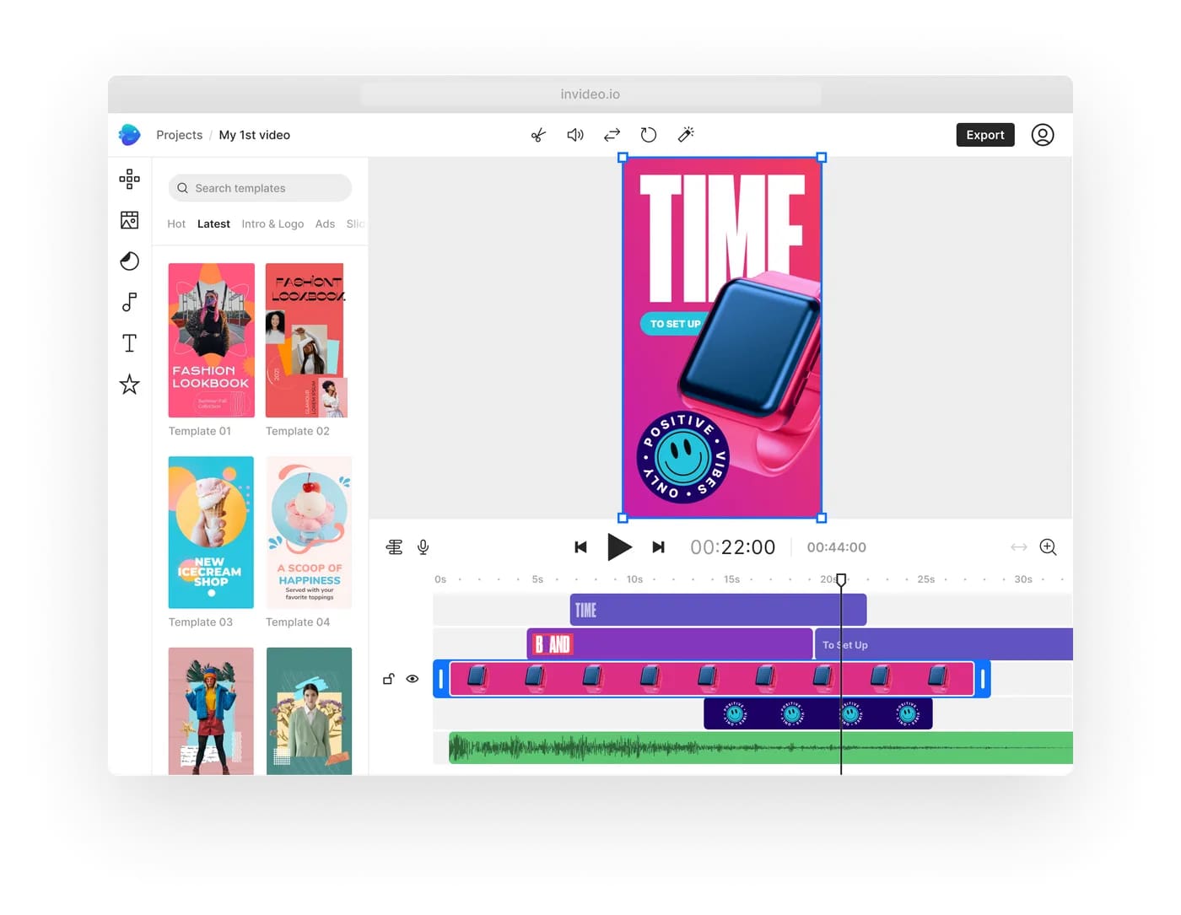The height and width of the screenshot is (915, 1181).
Task: Select Template 04 Scoop of Happiness thumbnail
Action: pos(309,532)
